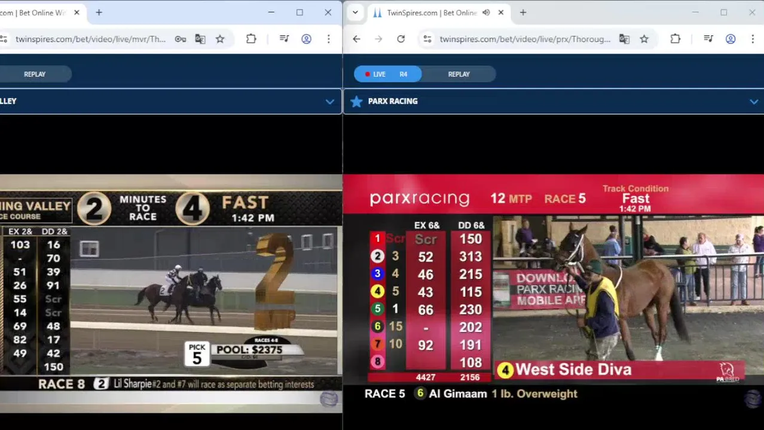This screenshot has height=430, width=764.
Task: Open Extensions in the left window
Action: 251,39
